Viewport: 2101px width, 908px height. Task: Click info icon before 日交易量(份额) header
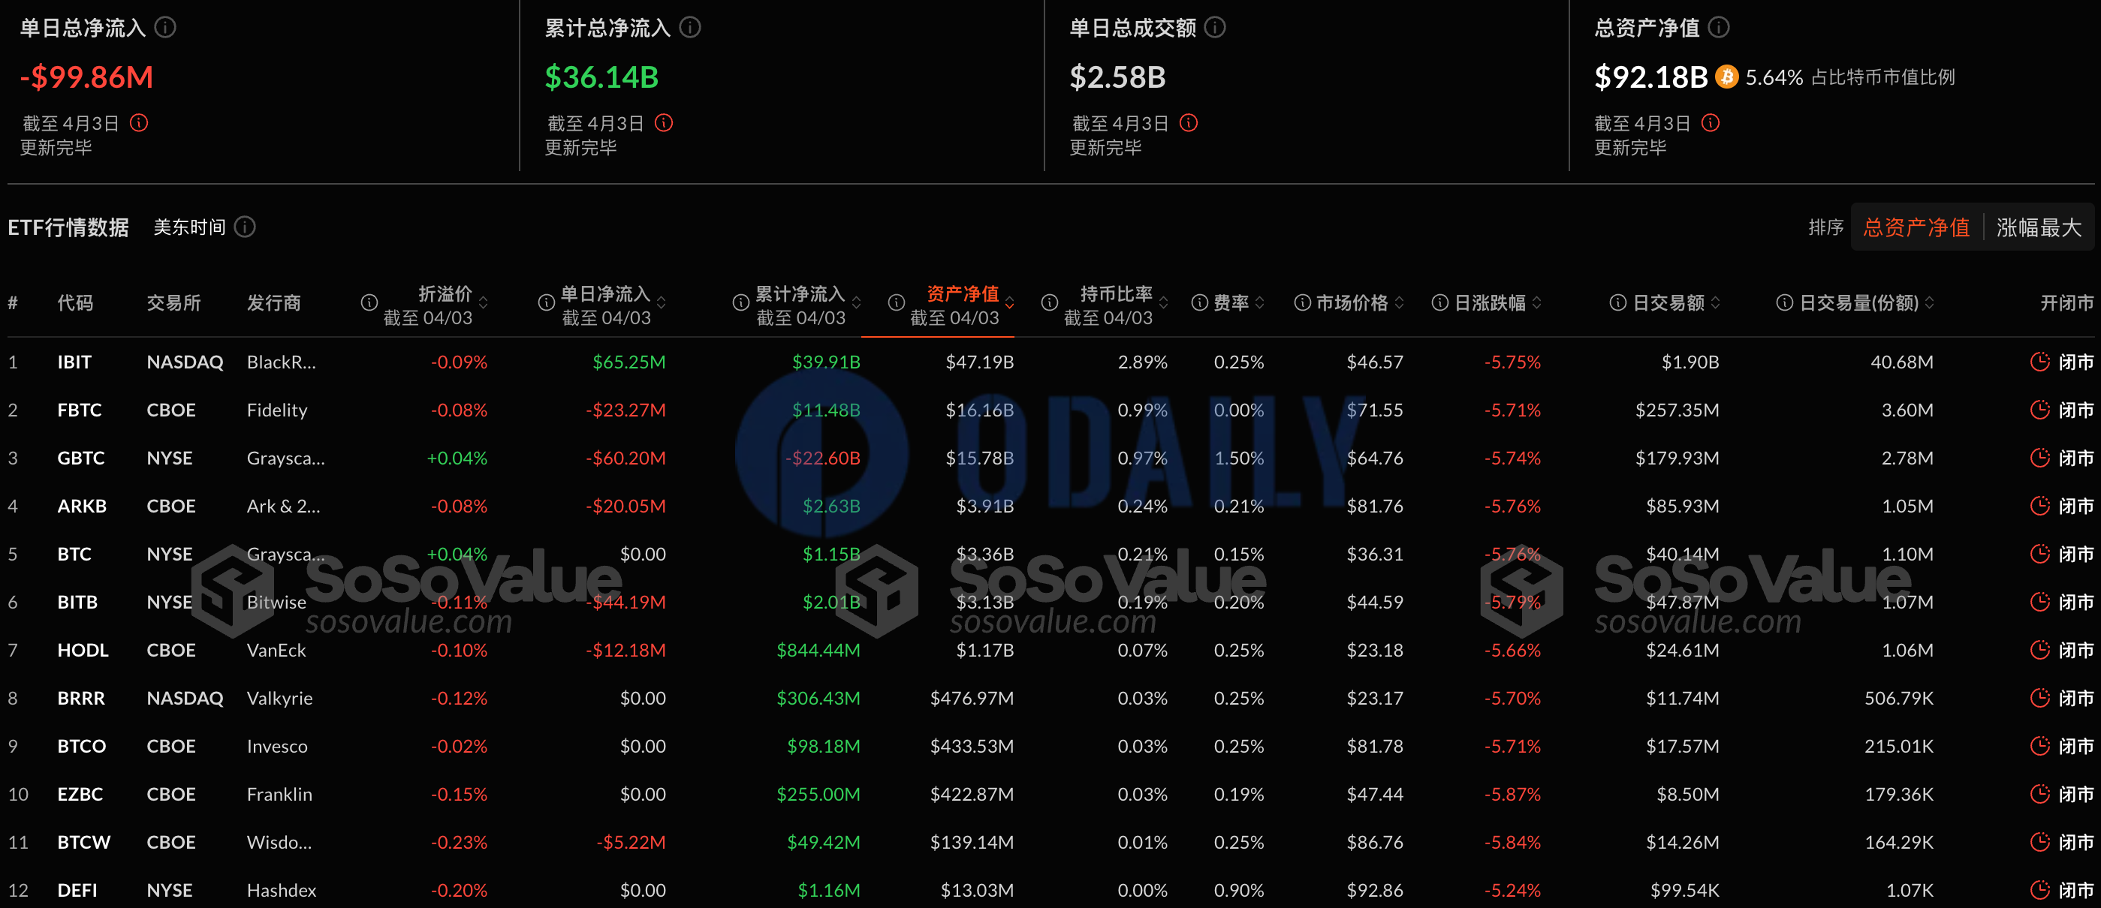(x=1785, y=302)
